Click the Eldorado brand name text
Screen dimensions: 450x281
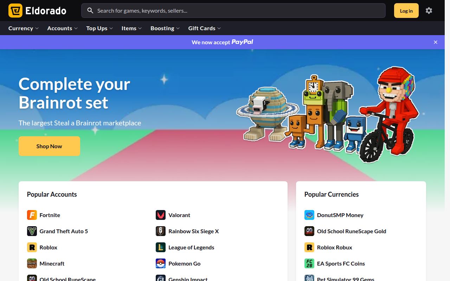46,11
